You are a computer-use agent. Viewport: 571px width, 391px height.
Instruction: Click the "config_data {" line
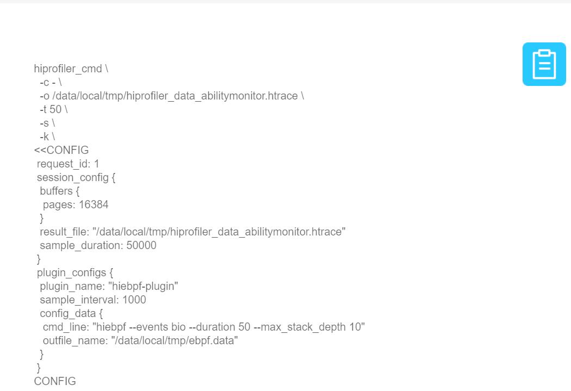[71, 313]
